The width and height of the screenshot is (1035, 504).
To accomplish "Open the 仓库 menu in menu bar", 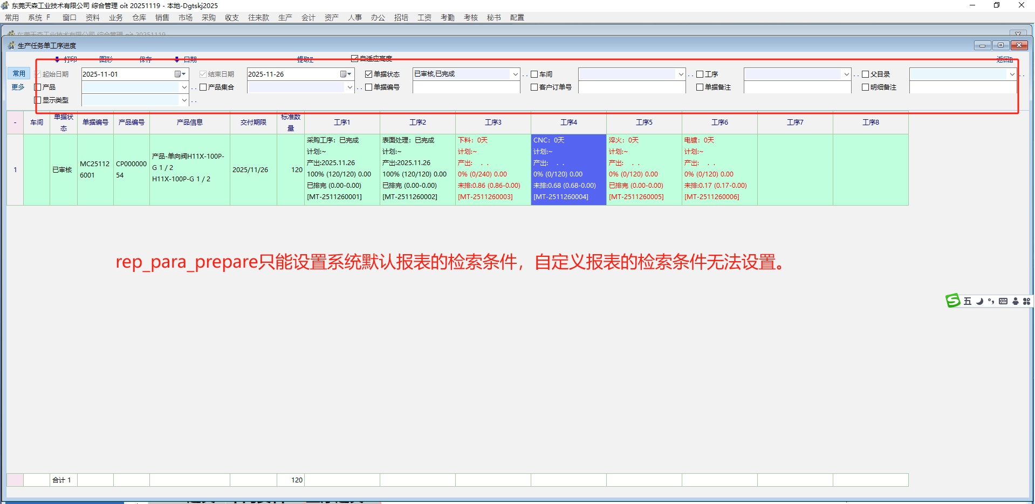I will point(139,17).
